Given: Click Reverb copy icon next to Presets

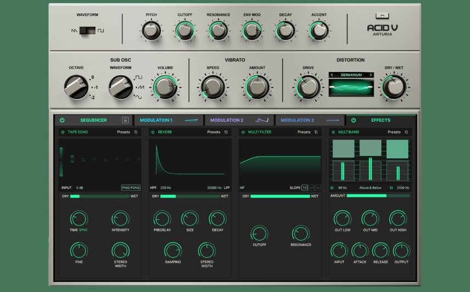Looking at the screenshot, I should click(226, 132).
